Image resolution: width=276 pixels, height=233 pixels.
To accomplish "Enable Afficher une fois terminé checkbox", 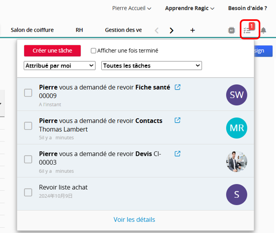I will (x=93, y=51).
